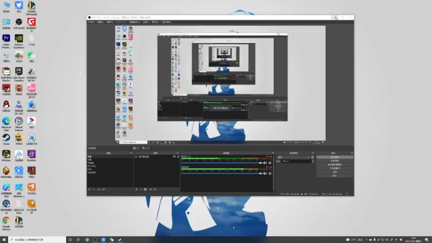Open the Google Chrome desktop icon
The image size is (432, 243).
[6, 223]
